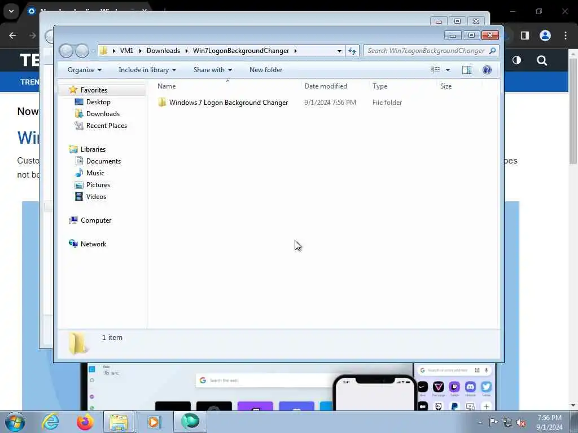Image resolution: width=578 pixels, height=433 pixels.
Task: Click Action Center flag tray icon
Action: (x=493, y=422)
